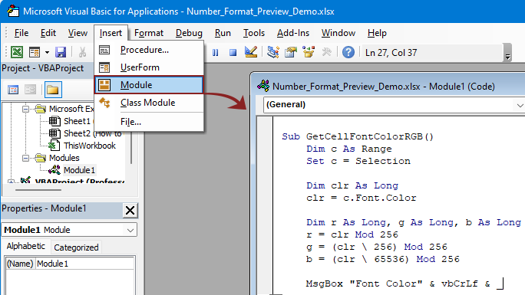Save the workbook with the floppy disk icon
The width and height of the screenshot is (525, 295).
61,52
